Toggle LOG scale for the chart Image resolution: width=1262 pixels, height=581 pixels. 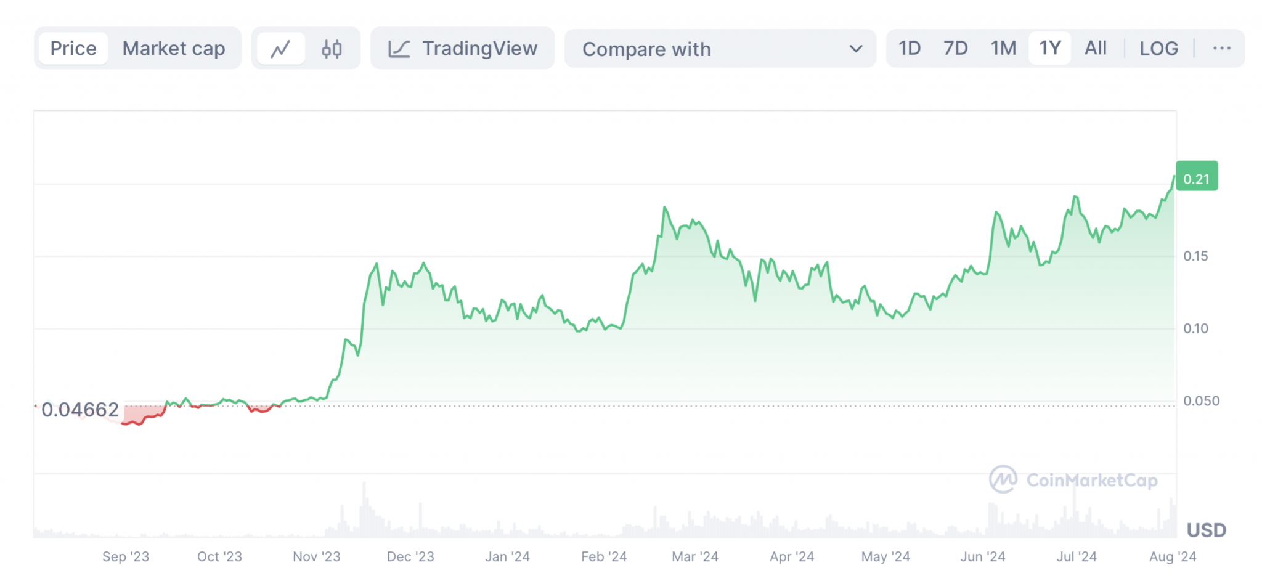(1159, 48)
